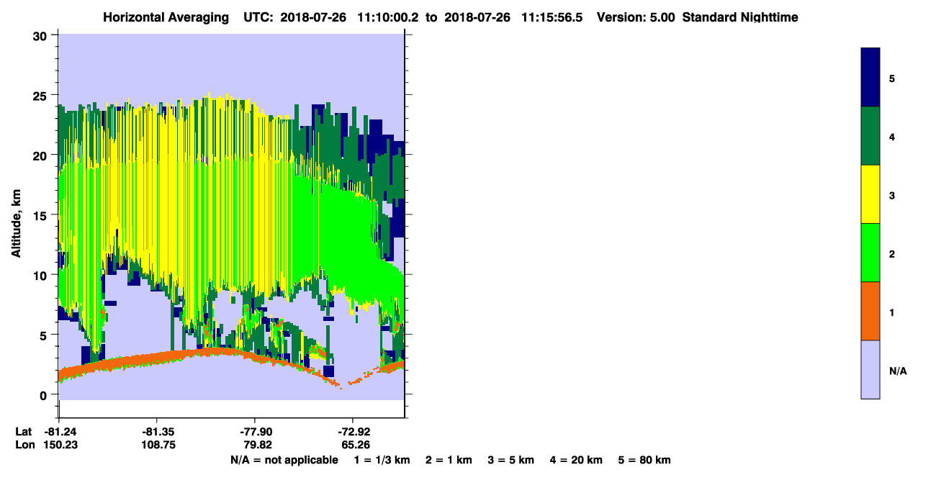Click the longitude value 108.75
This screenshot has width=936, height=480.
(157, 445)
